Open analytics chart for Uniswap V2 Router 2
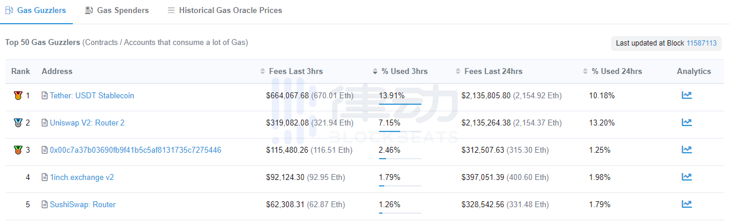This screenshot has height=222, width=730. (686, 123)
